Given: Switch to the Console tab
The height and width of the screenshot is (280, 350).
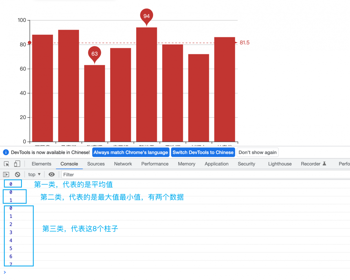Looking at the screenshot, I should pos(69,164).
